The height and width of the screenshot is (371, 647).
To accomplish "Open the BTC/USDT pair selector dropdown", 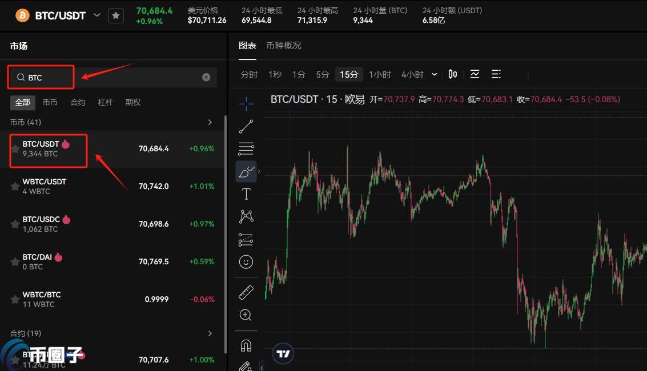I will point(97,15).
